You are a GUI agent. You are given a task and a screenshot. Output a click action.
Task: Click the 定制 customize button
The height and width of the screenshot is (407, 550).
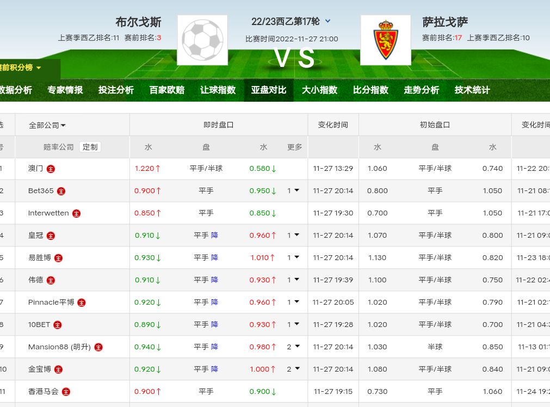[x=90, y=147]
